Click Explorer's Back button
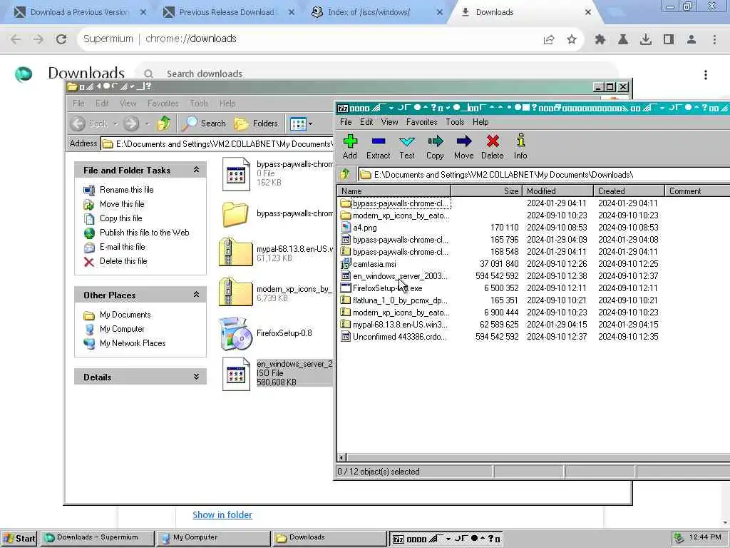Image resolution: width=730 pixels, height=548 pixels. tap(90, 123)
